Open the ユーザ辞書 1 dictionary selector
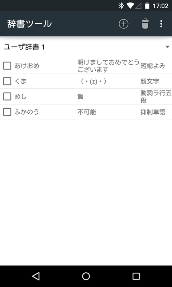 86,47
